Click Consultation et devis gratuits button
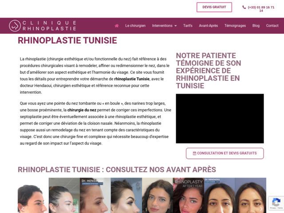 (225, 154)
